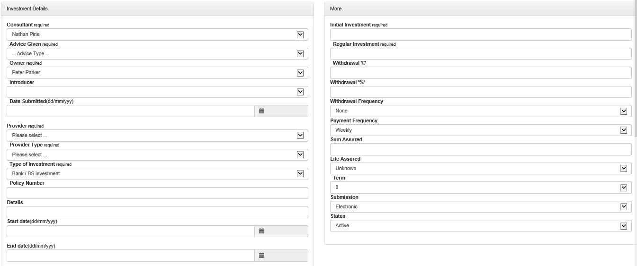Expand the Introducer dropdown
Screen dimensions: 637x266
(x=157, y=92)
